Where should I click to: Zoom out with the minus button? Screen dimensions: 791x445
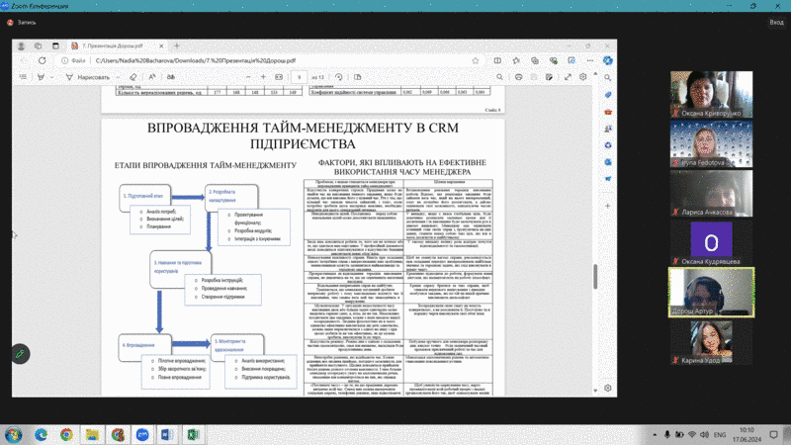pyautogui.click(x=249, y=77)
